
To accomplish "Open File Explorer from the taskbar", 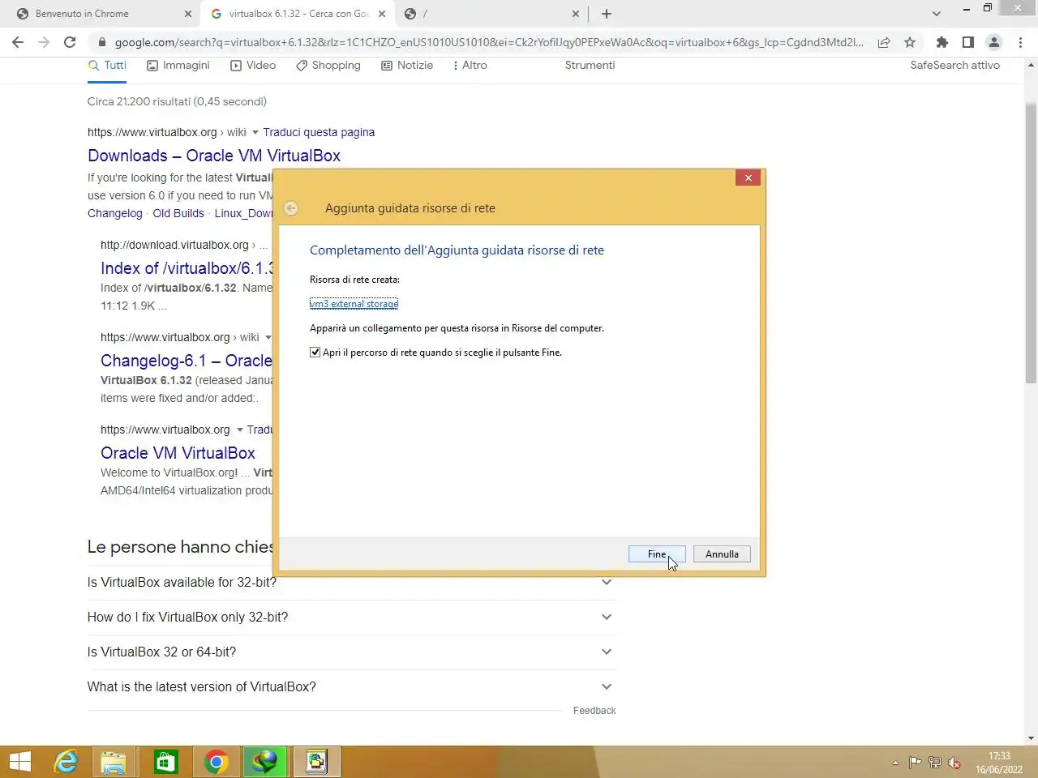I will (114, 762).
